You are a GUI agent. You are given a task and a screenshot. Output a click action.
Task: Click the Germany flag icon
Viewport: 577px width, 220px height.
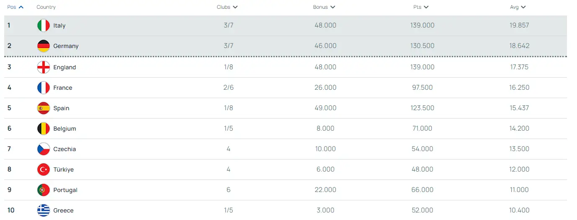pos(44,46)
